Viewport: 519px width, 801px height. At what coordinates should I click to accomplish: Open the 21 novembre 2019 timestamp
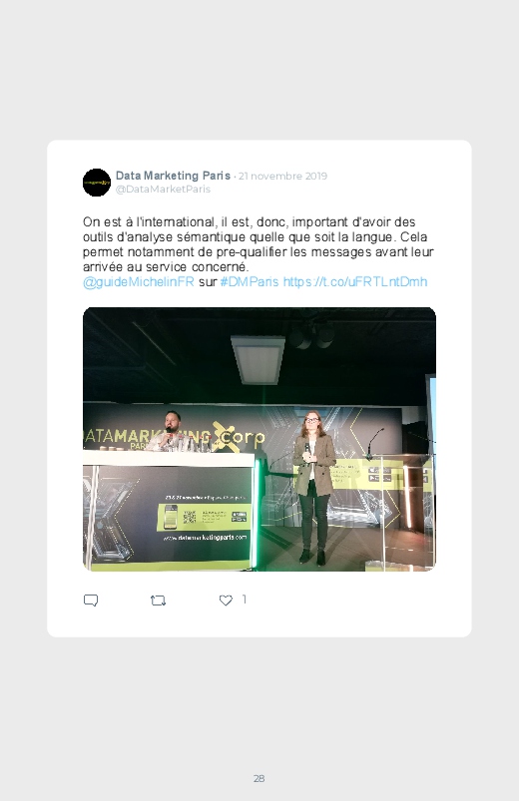282,177
